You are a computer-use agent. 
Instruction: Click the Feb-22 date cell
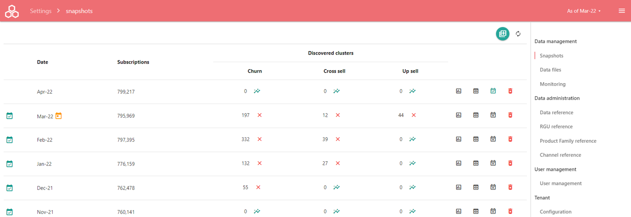coord(45,140)
